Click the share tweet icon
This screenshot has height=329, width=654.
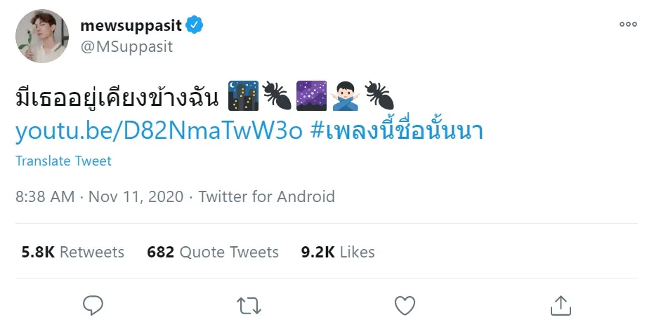click(x=560, y=304)
